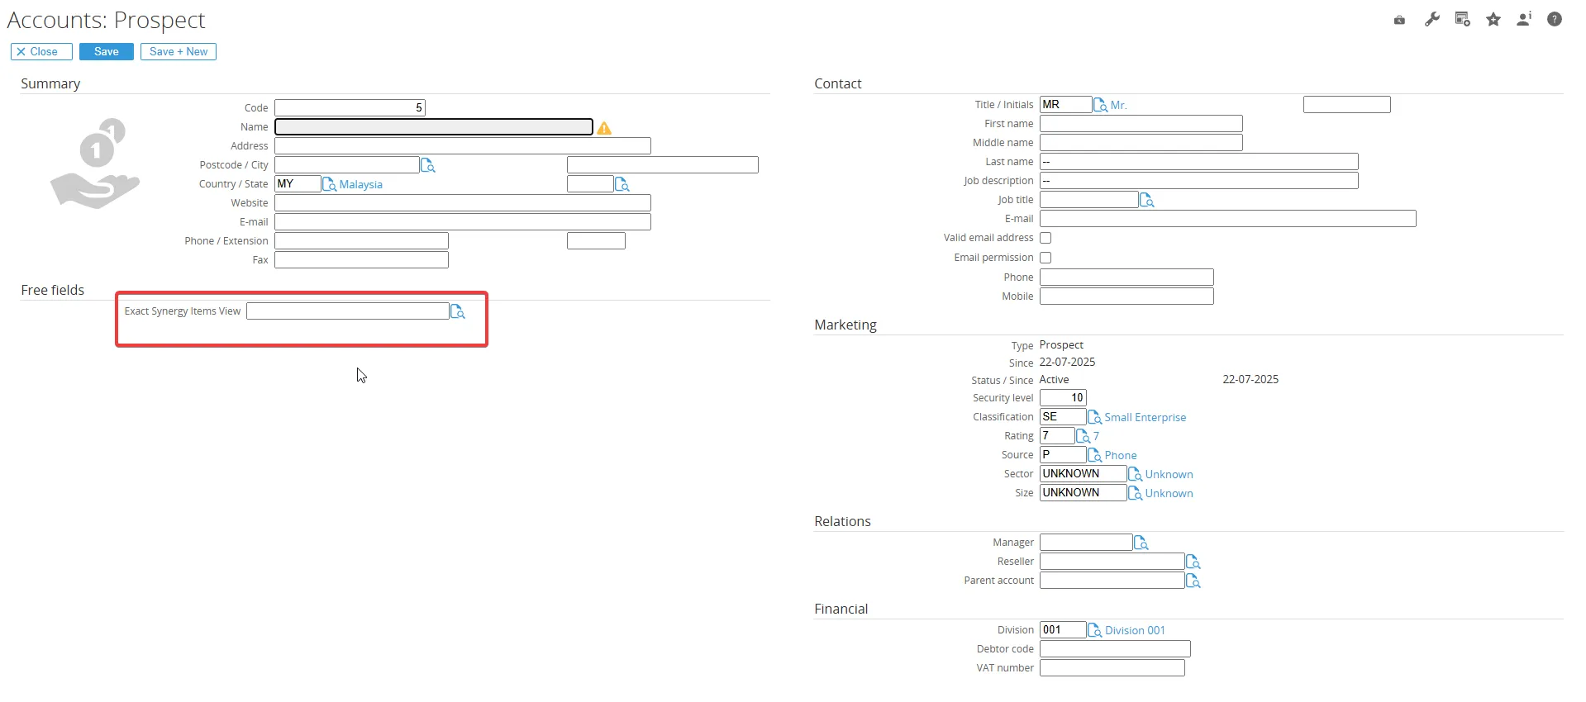Image resolution: width=1586 pixels, height=702 pixels.
Task: Click into the First name field
Action: (1141, 124)
